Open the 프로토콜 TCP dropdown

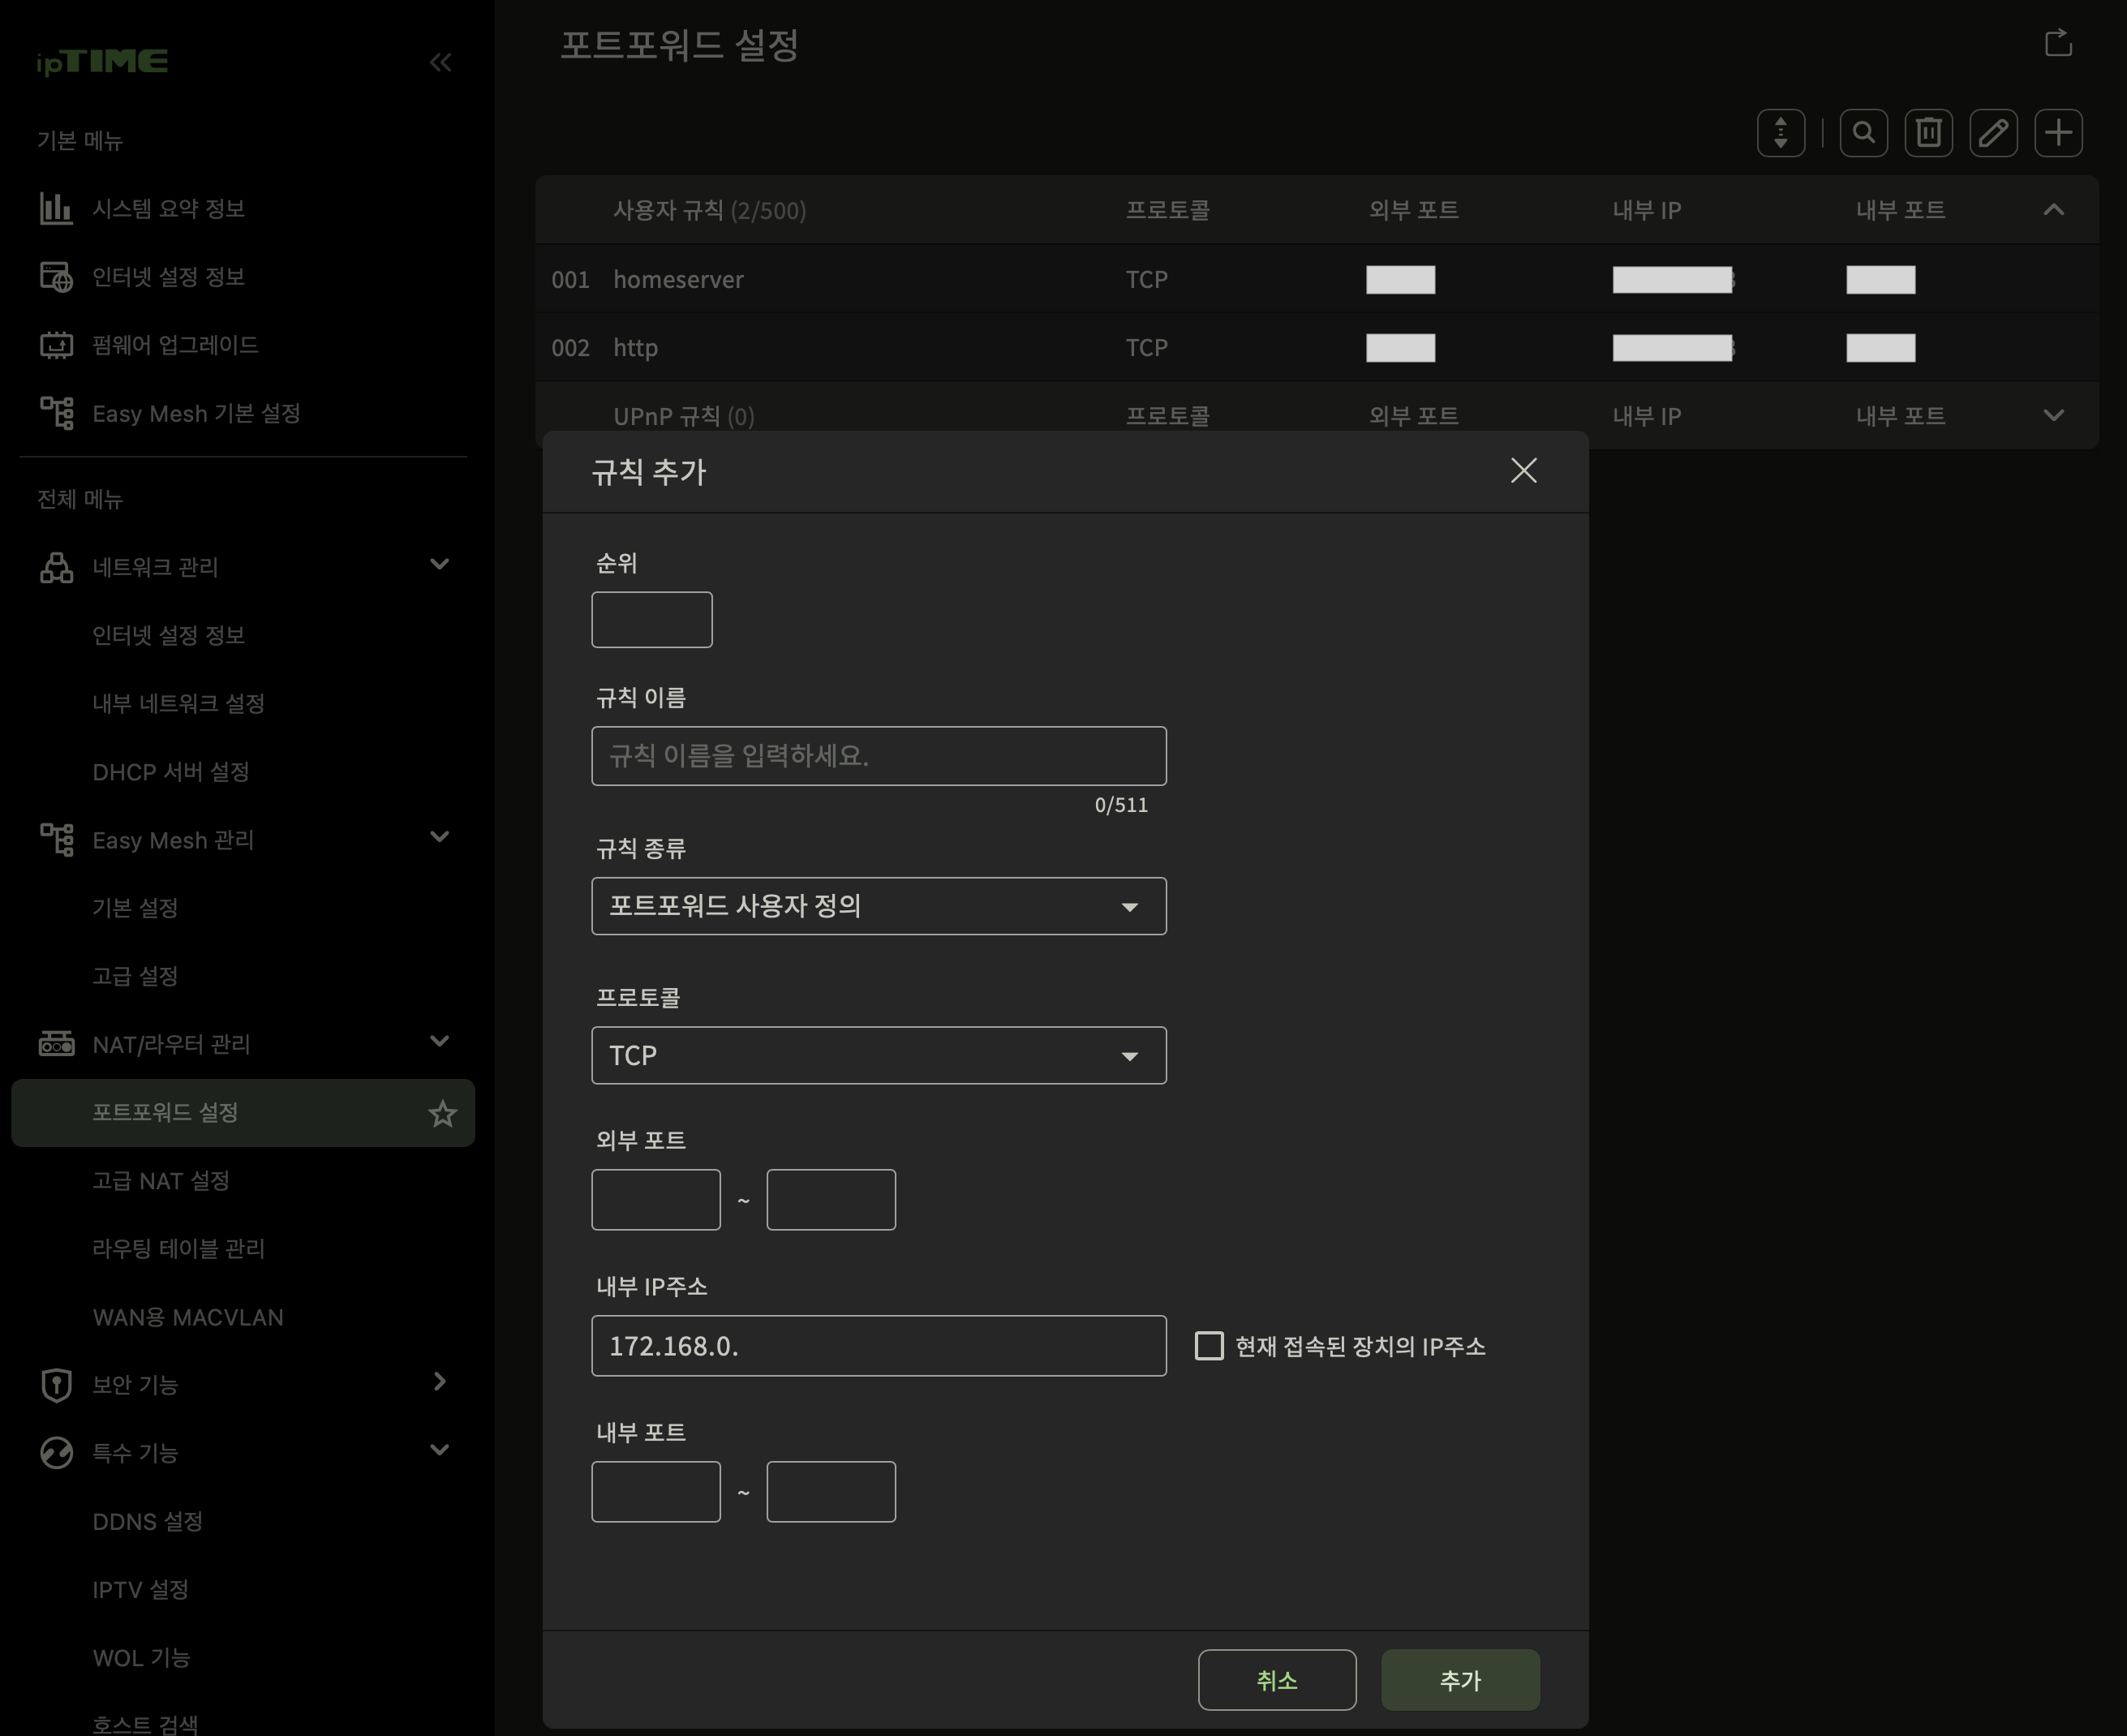878,1055
